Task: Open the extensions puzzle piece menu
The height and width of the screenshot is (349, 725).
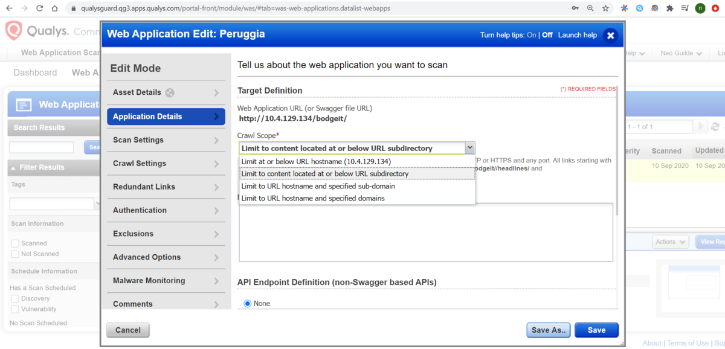Action: point(670,8)
